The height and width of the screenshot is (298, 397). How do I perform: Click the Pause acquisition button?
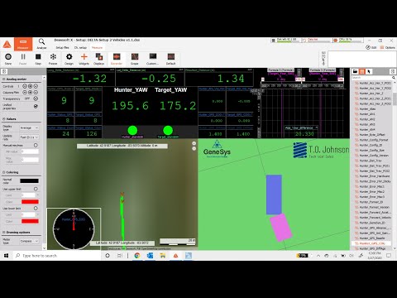pyautogui.click(x=23, y=59)
